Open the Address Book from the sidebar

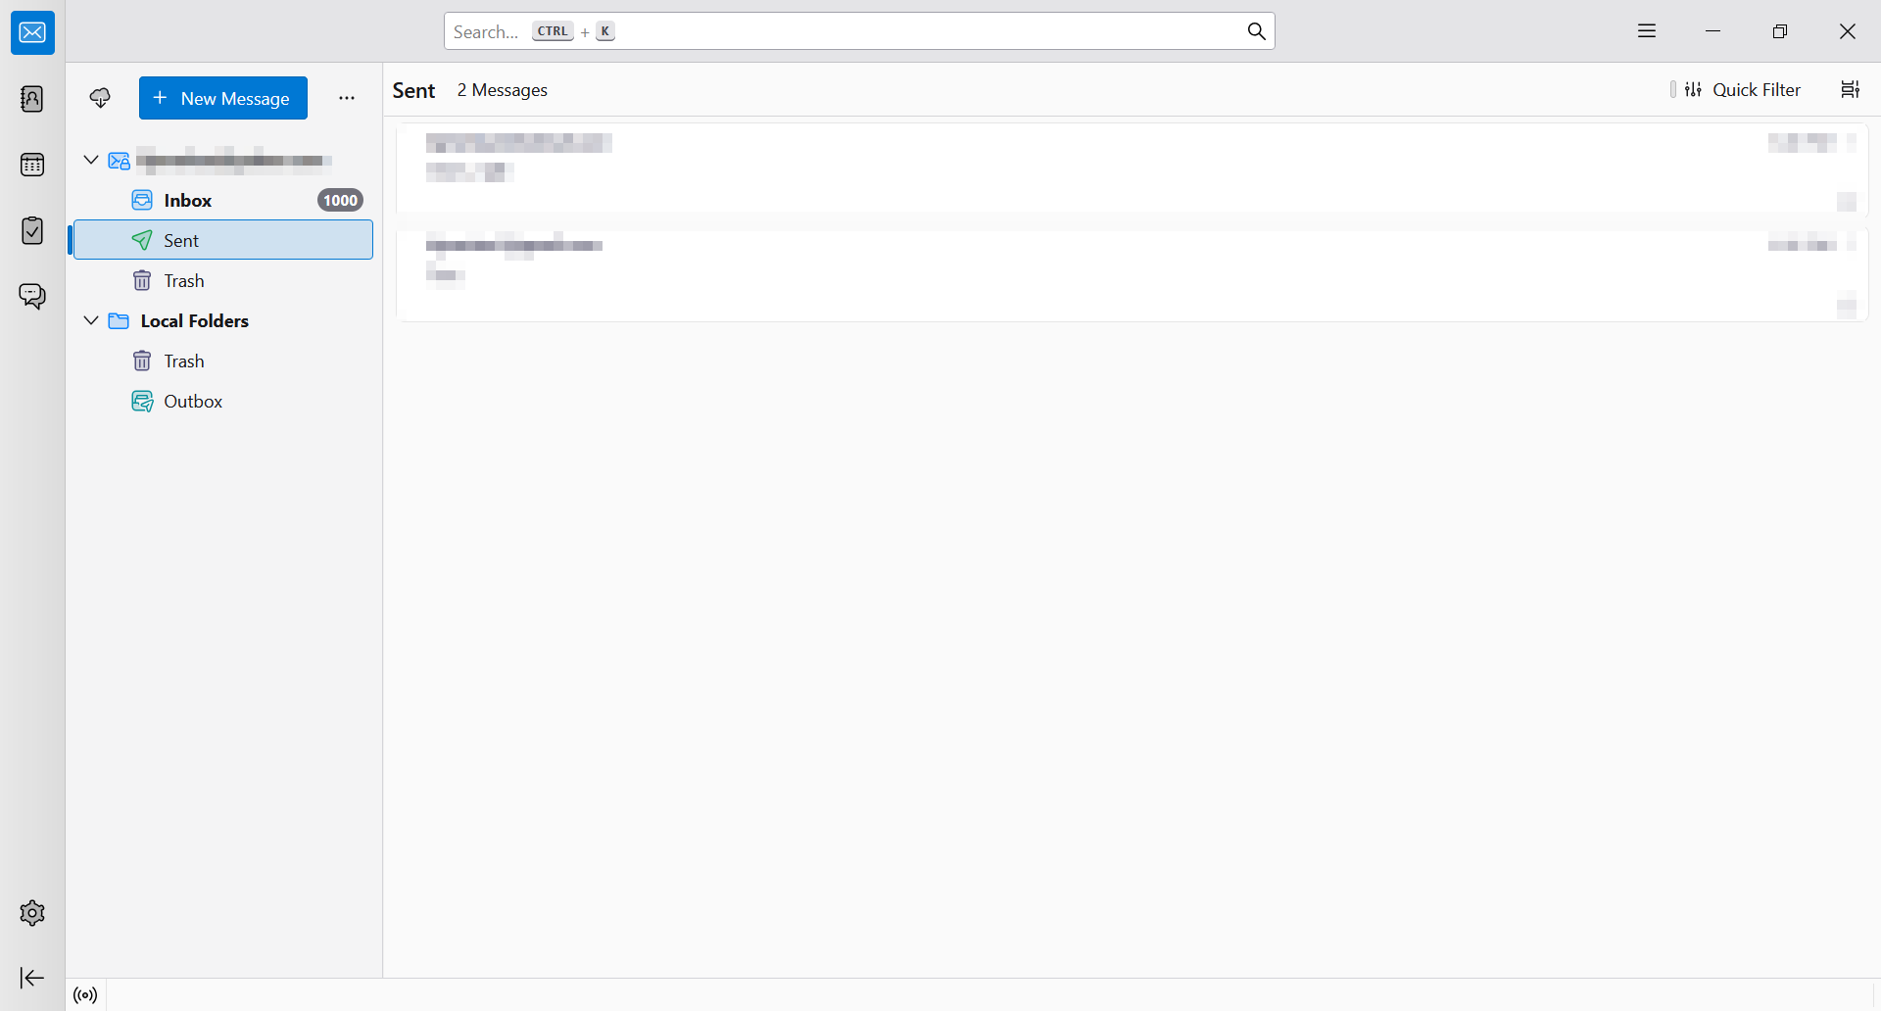[x=32, y=99]
